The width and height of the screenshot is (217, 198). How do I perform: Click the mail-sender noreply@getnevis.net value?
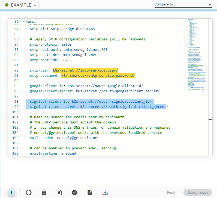point(78,138)
